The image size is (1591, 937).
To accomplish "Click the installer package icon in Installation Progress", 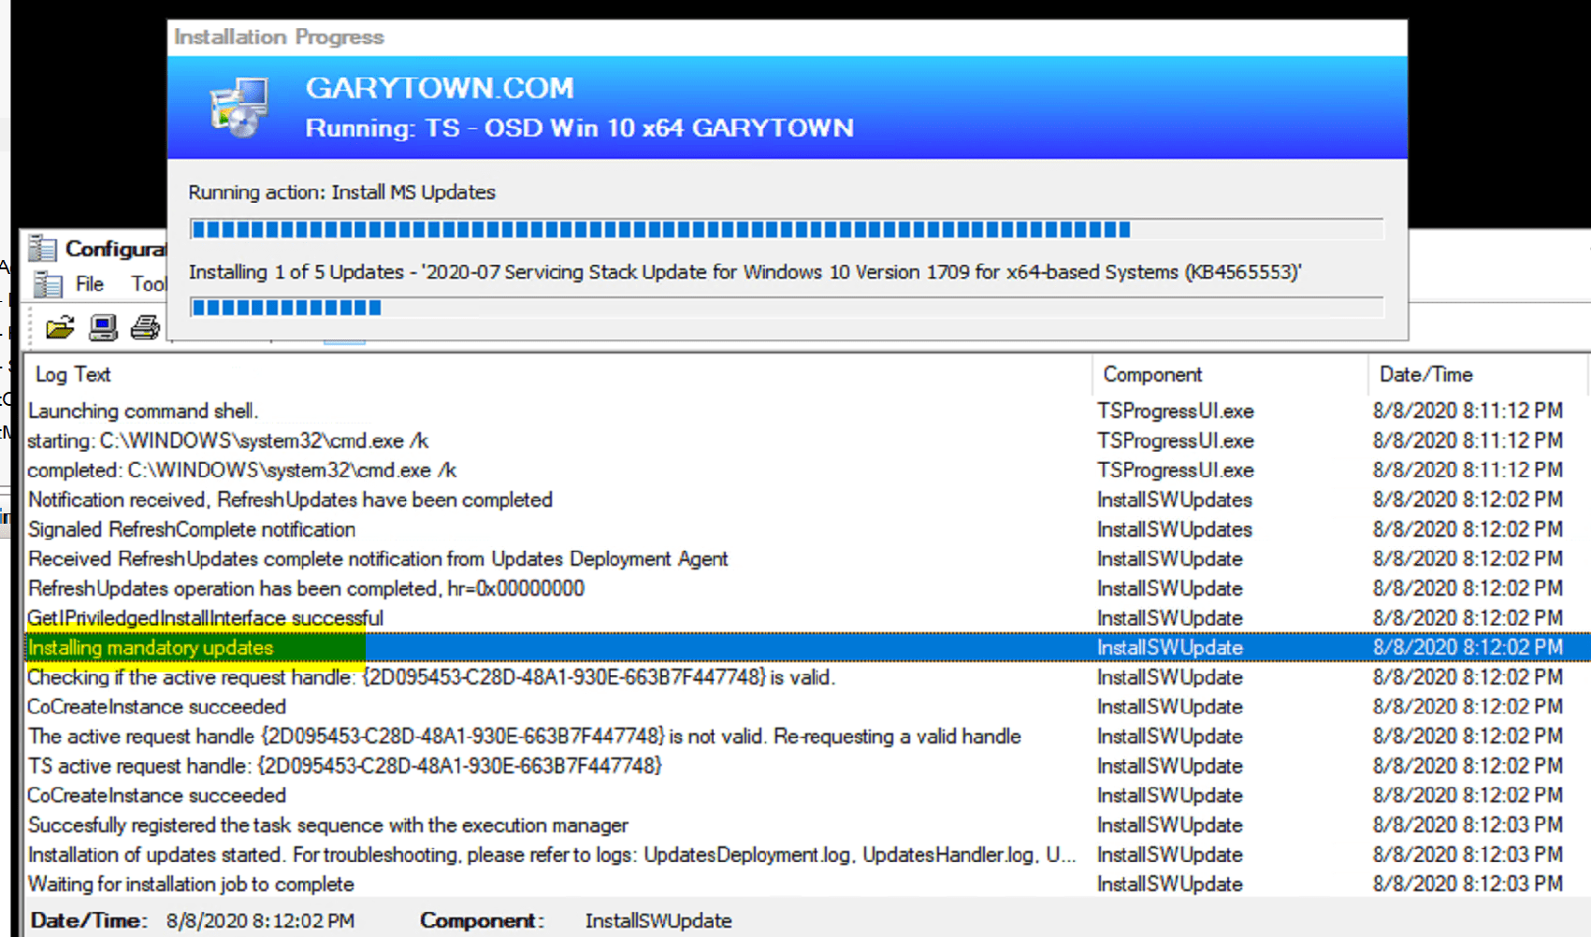I will pyautogui.click(x=237, y=106).
